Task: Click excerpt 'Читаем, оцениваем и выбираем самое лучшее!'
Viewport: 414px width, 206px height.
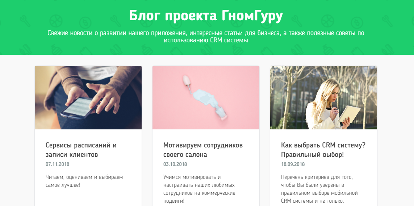Action: (84, 181)
